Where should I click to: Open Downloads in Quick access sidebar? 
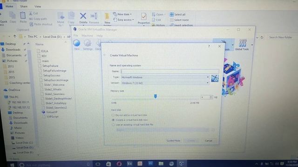coord(13,50)
